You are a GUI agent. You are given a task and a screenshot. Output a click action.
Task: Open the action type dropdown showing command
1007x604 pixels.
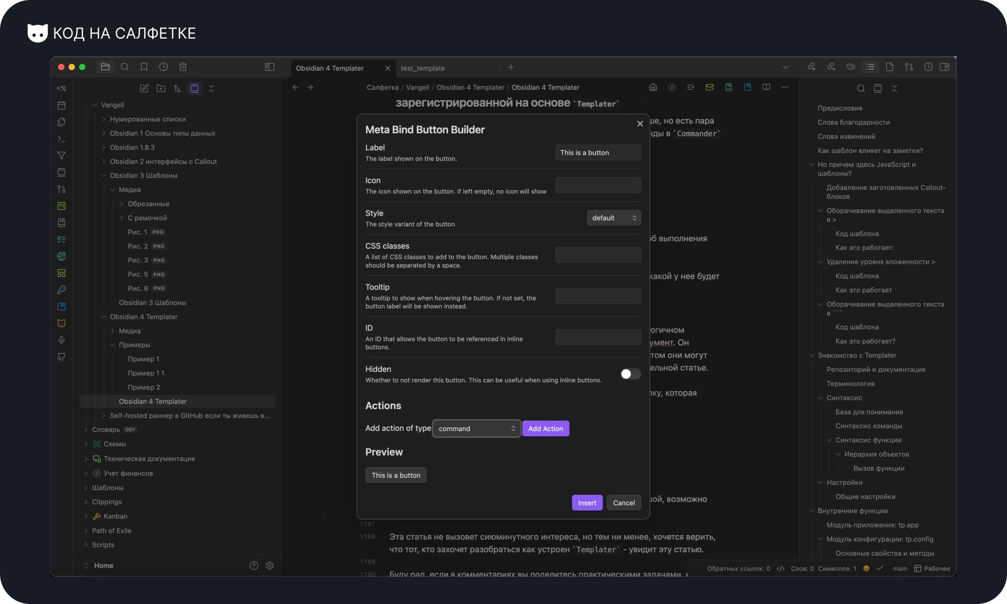[477, 429]
